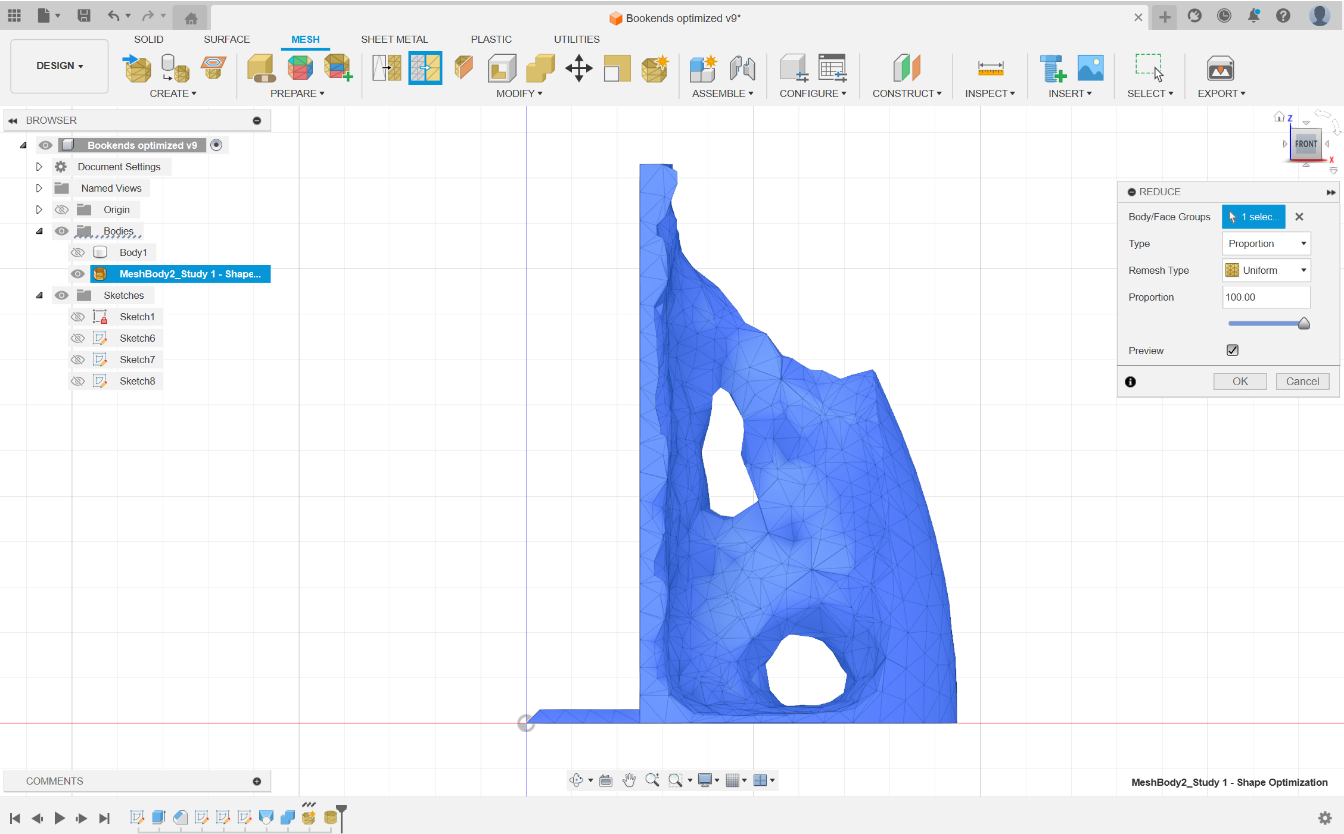
Task: Click the Help question mark icon
Action: 1283,16
